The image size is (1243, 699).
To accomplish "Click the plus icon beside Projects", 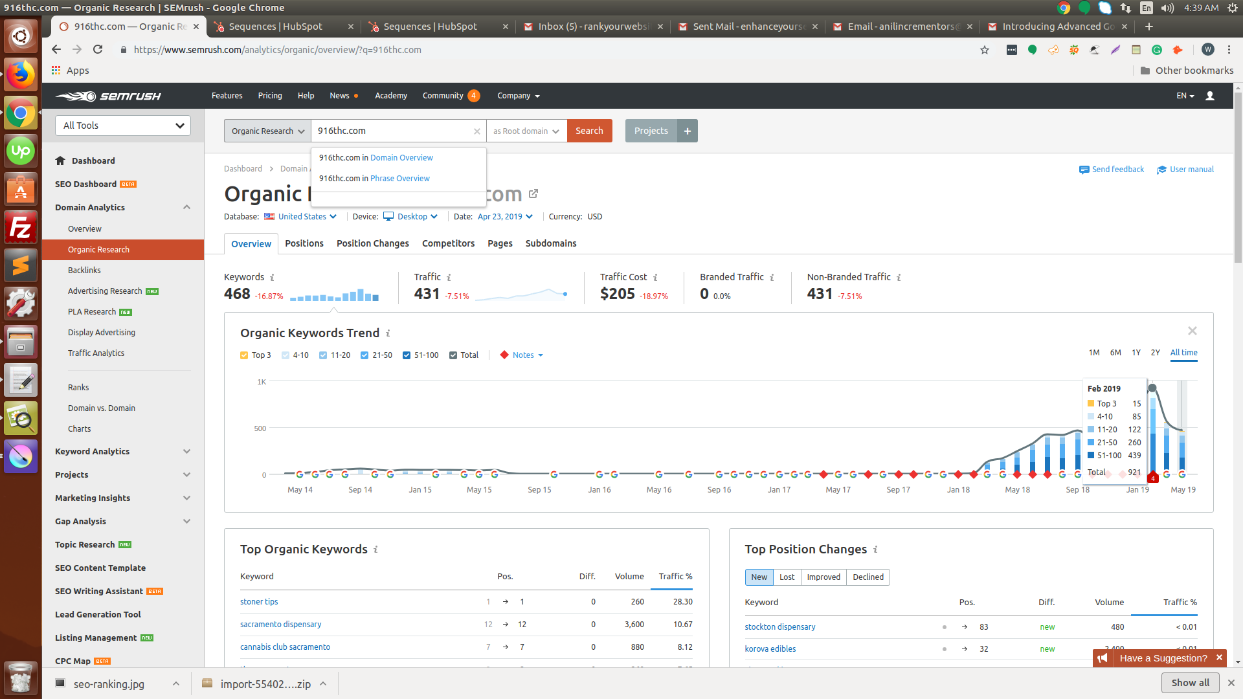I will [x=688, y=131].
